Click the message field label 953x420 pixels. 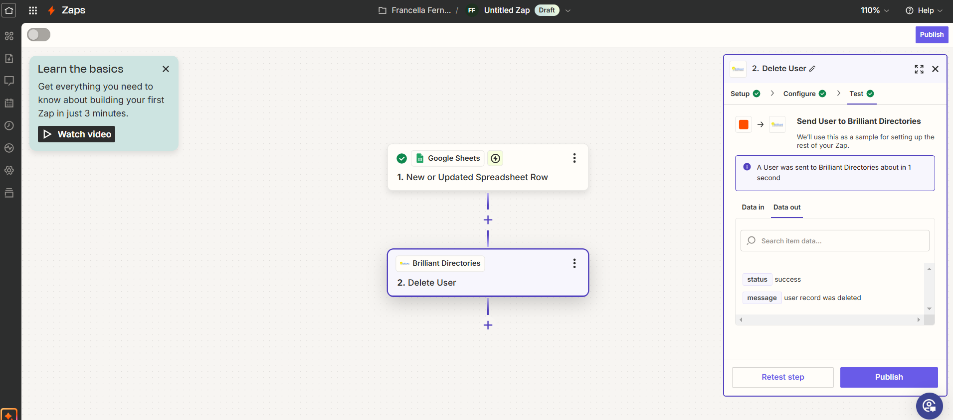click(762, 298)
